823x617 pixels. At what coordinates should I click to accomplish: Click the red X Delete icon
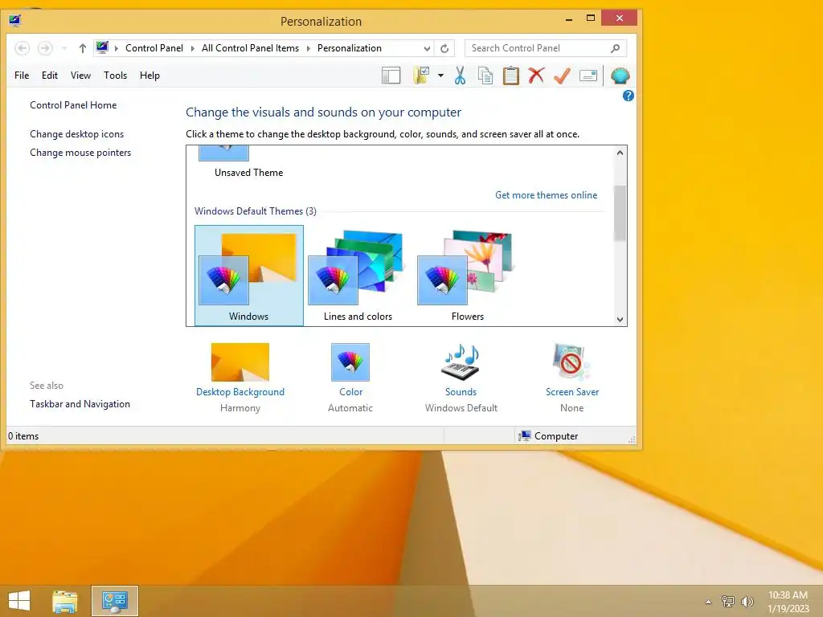(536, 76)
